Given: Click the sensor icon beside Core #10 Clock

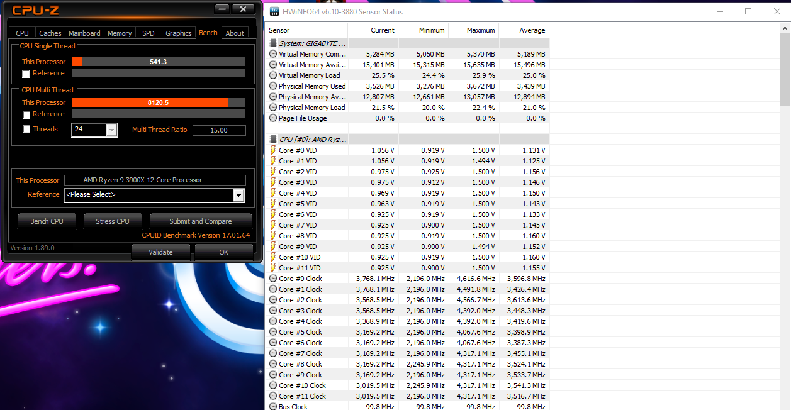Looking at the screenshot, I should (x=273, y=385).
